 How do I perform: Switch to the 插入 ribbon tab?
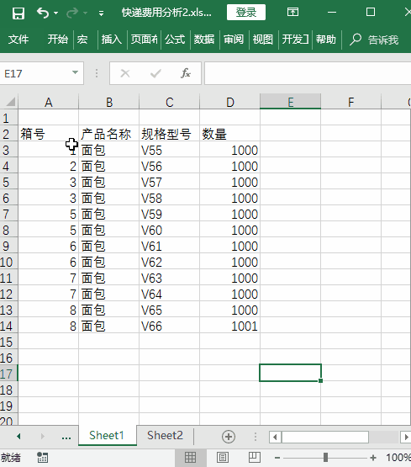click(112, 40)
